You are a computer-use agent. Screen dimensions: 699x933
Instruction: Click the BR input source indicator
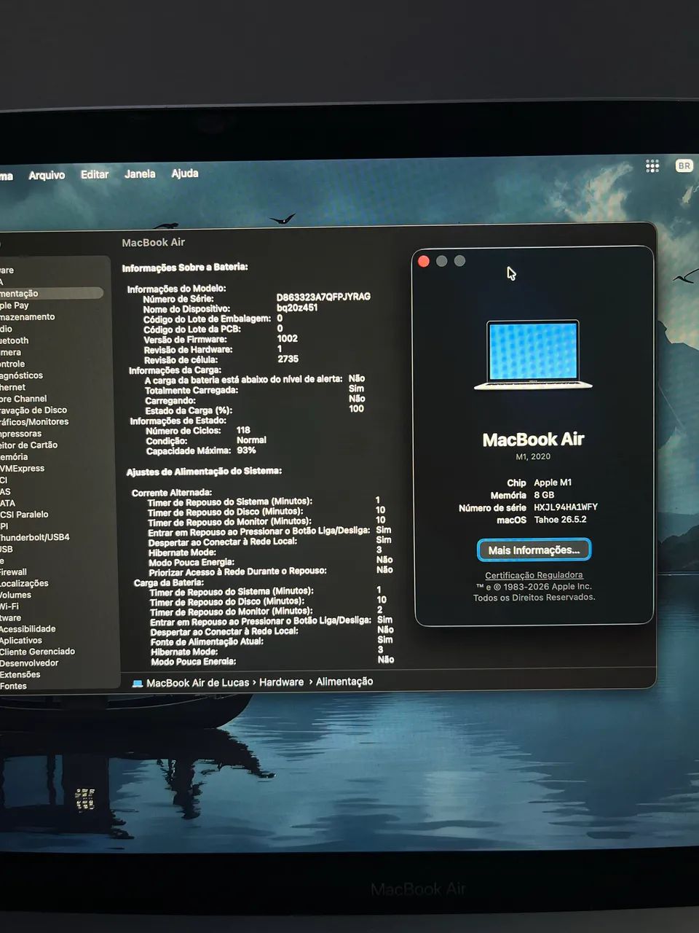pos(684,166)
